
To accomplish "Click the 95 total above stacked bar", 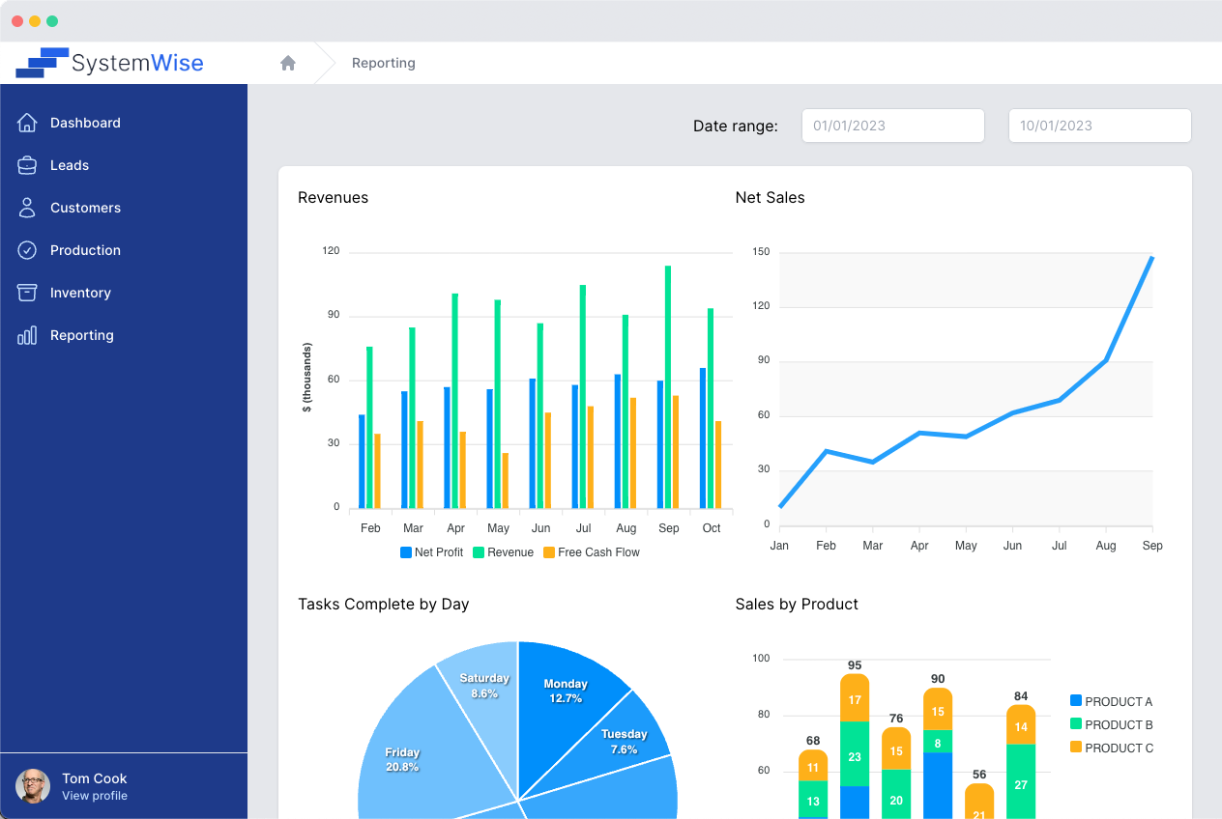I will point(855,665).
